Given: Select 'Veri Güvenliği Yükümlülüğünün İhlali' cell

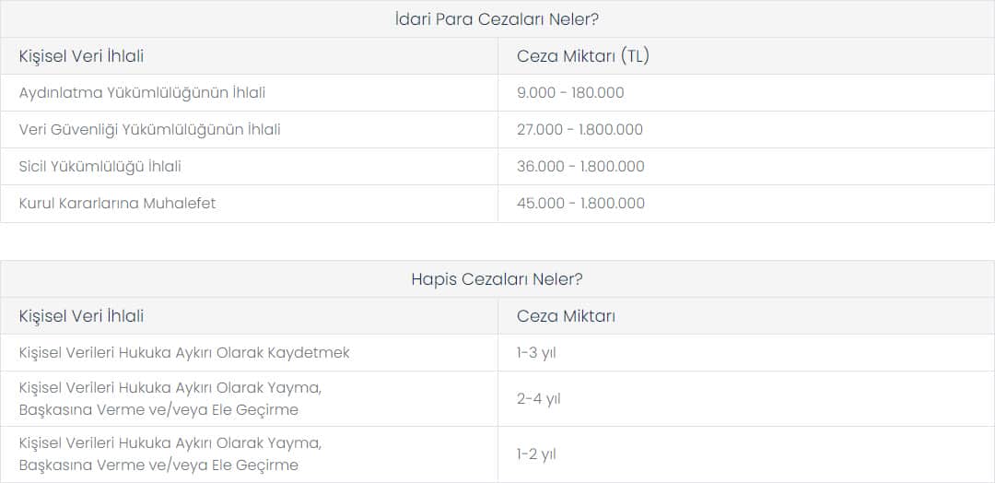Looking at the screenshot, I should 150,129.
